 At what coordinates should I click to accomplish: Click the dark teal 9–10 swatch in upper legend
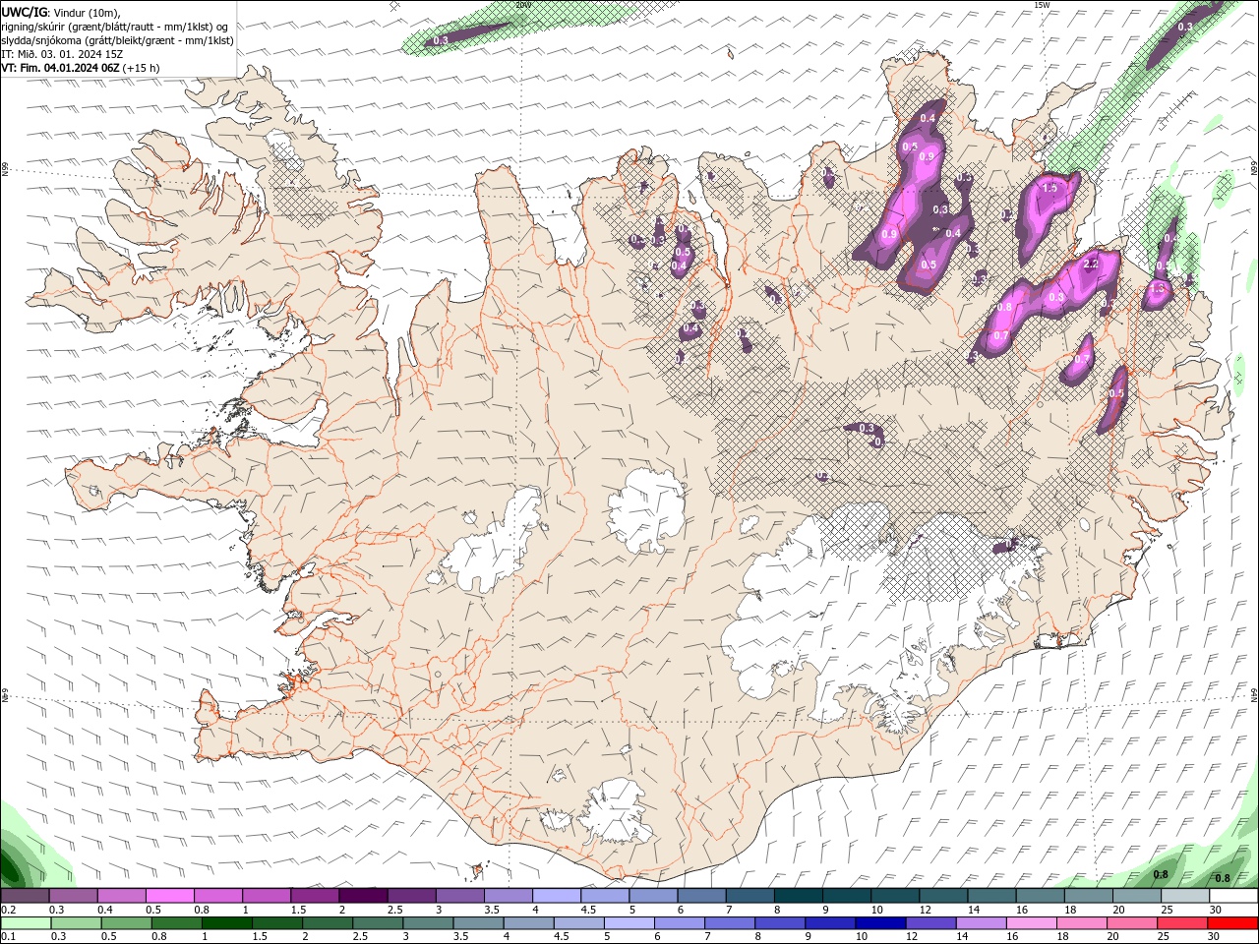tap(846, 896)
